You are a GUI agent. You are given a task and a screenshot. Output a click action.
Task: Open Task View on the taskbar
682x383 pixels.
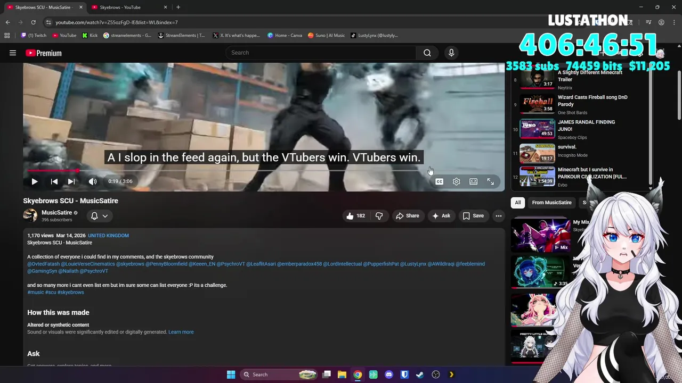point(327,374)
